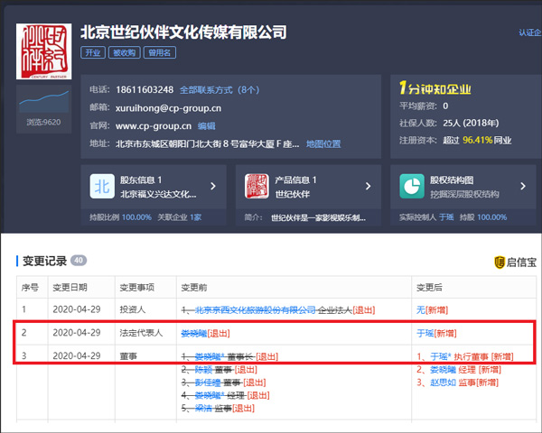Click the 96.41% registered capital figure
The width and height of the screenshot is (542, 433).
(x=477, y=140)
